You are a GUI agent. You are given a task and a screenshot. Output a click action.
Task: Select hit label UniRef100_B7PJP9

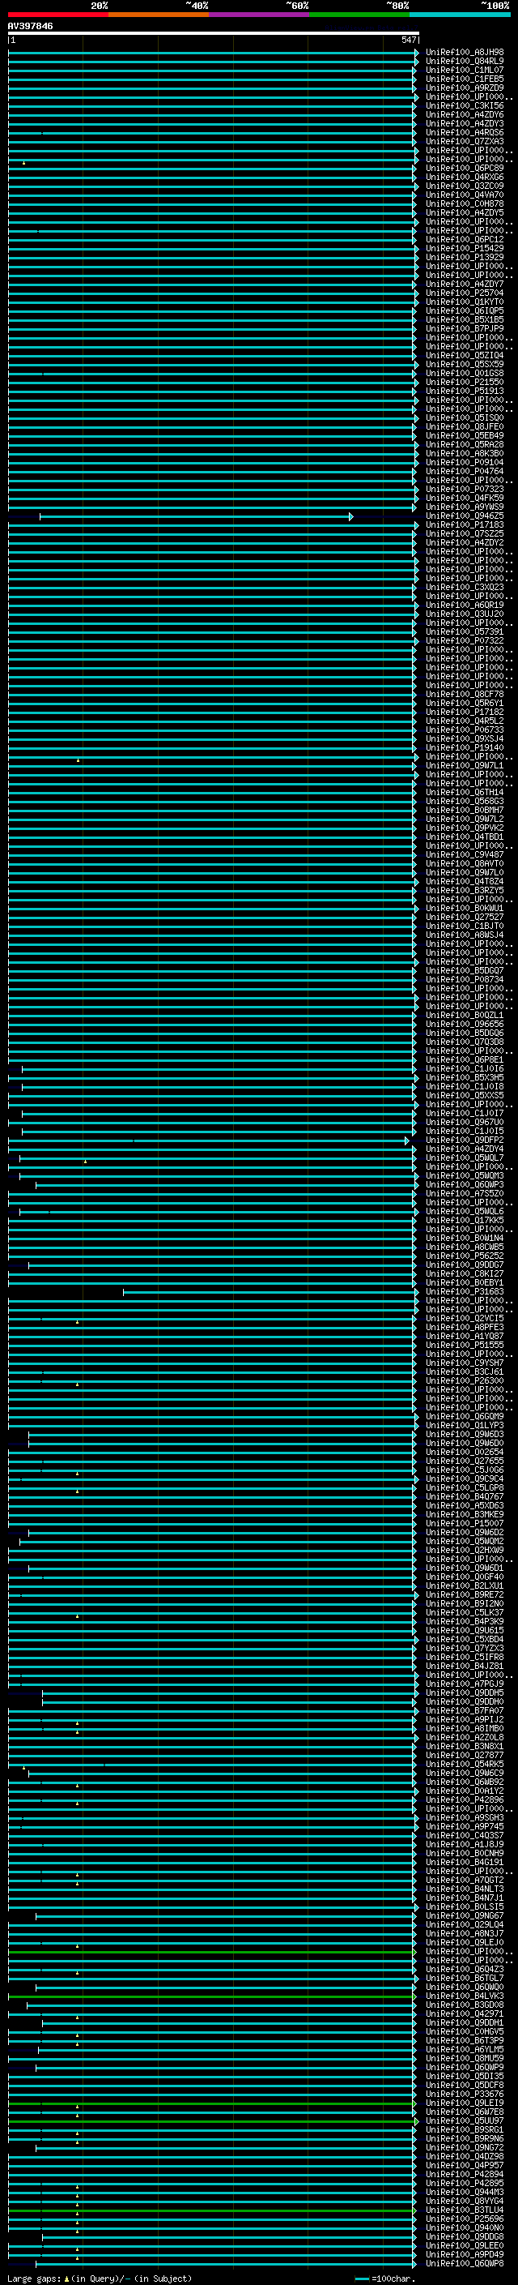click(x=465, y=329)
